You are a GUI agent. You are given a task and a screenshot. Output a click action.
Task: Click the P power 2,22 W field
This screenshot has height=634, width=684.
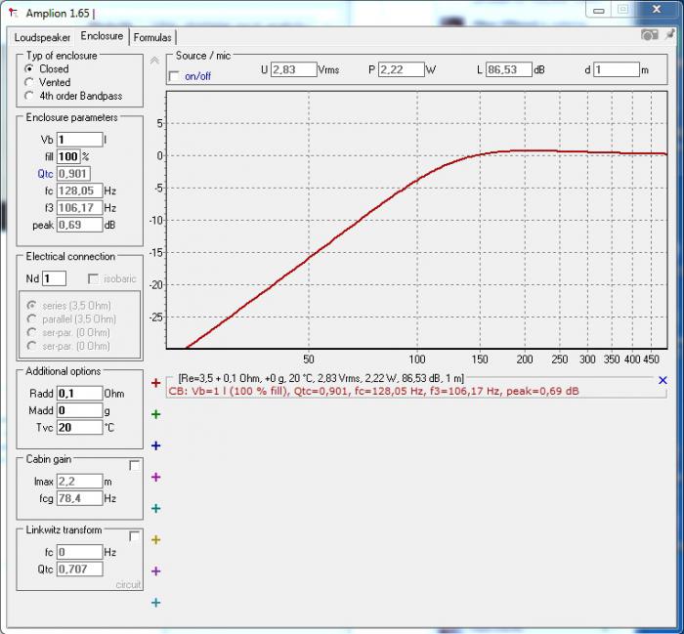pos(401,69)
